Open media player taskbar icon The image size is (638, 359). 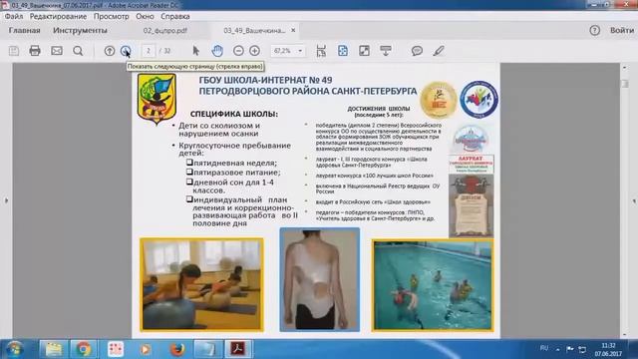pos(146,349)
